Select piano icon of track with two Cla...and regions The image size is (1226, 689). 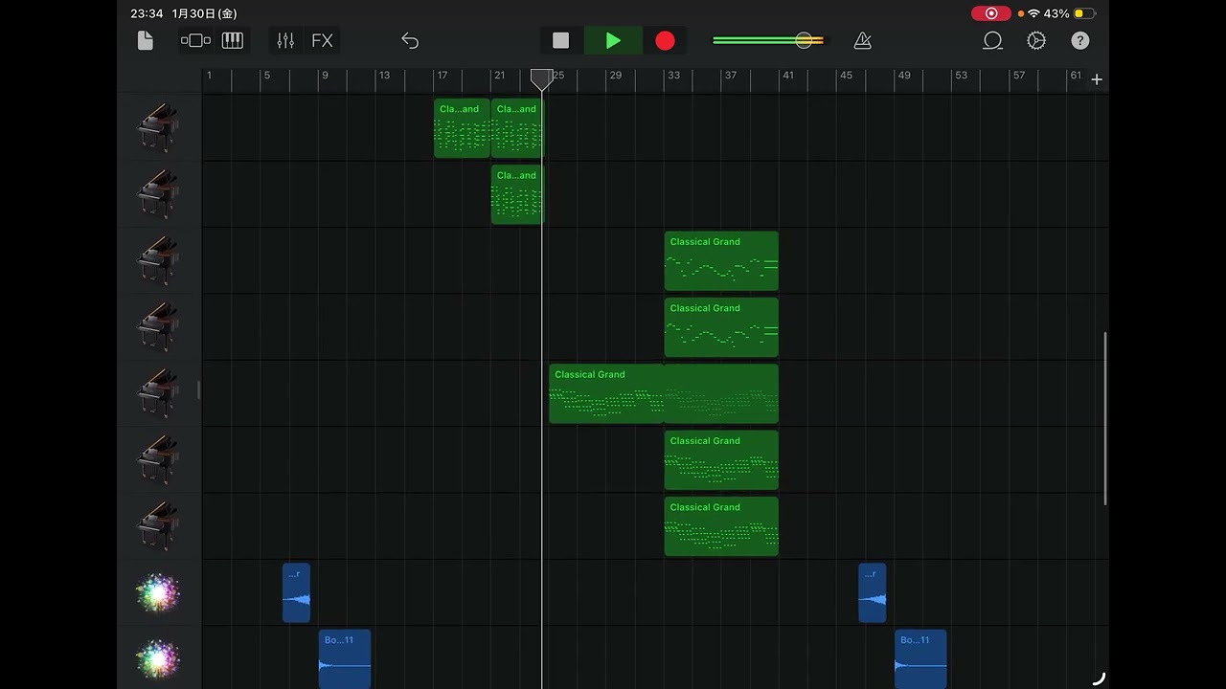pos(159,127)
